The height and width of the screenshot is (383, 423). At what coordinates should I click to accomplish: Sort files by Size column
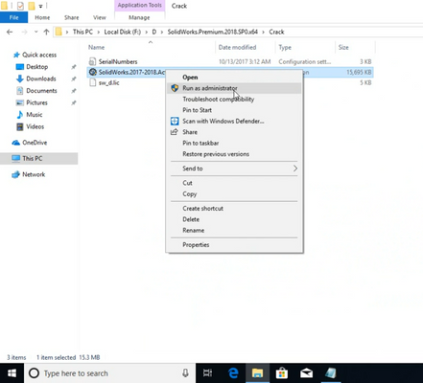(x=343, y=47)
